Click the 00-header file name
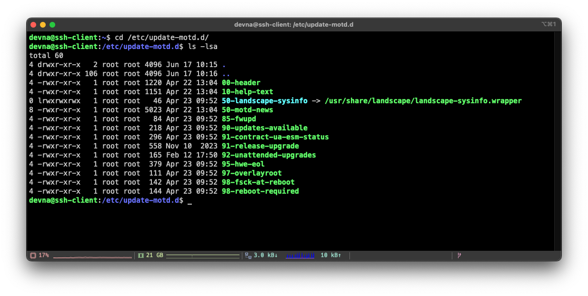588x296 pixels. (241, 83)
